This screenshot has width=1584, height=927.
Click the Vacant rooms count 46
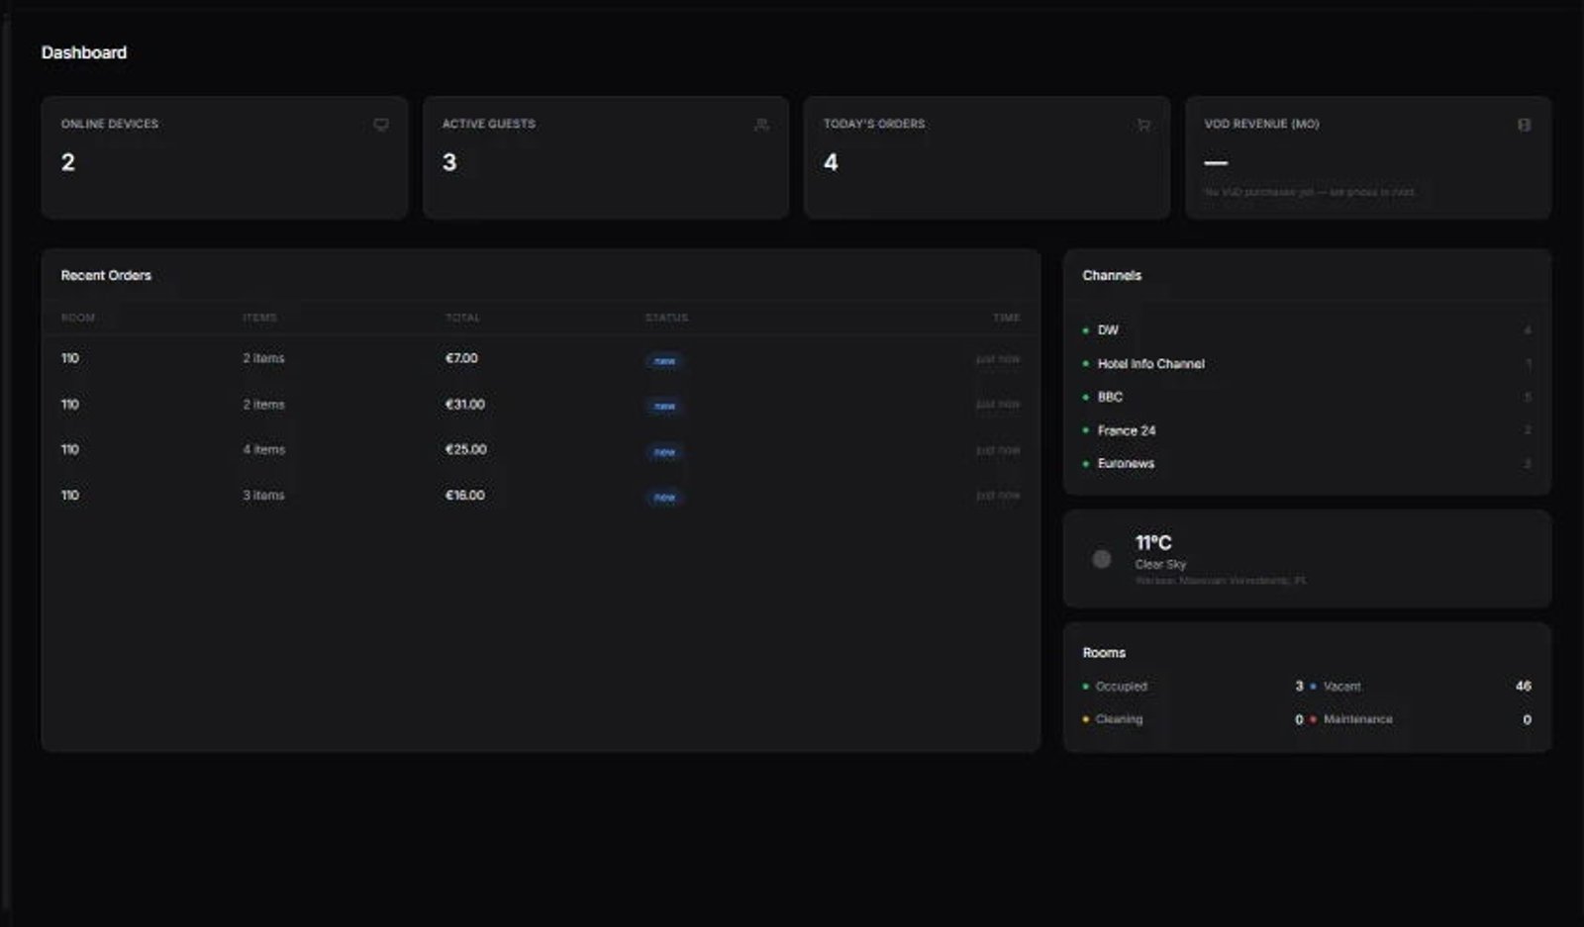1524,686
